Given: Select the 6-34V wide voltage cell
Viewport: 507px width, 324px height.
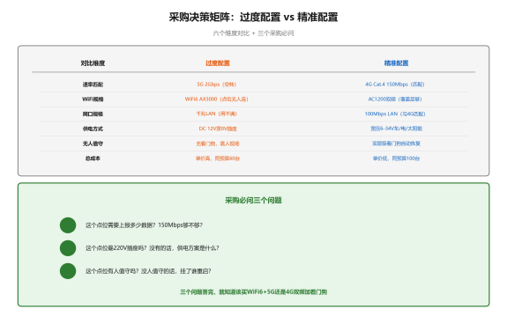Looking at the screenshot, I should pyautogui.click(x=396, y=129).
